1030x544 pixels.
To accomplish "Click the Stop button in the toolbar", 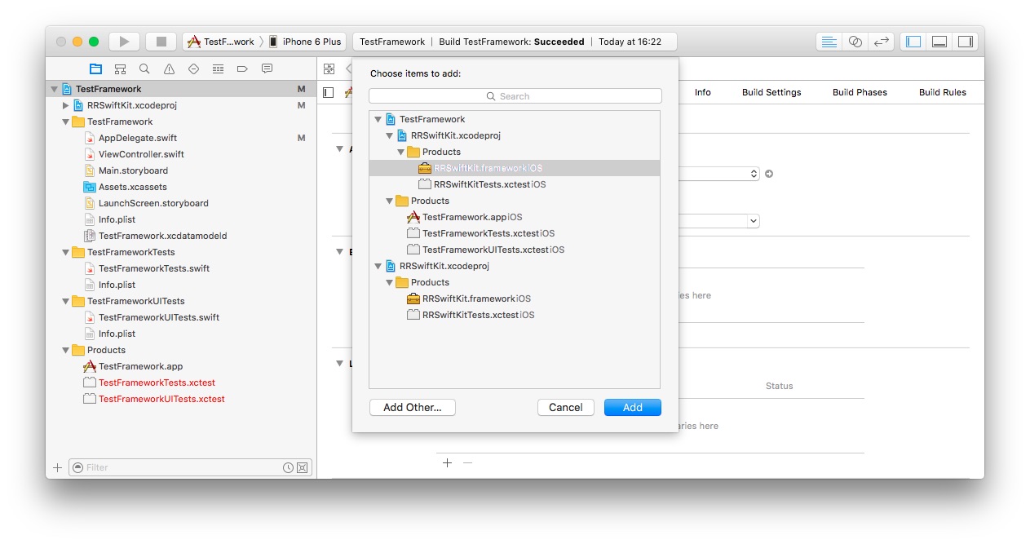I will [x=161, y=42].
